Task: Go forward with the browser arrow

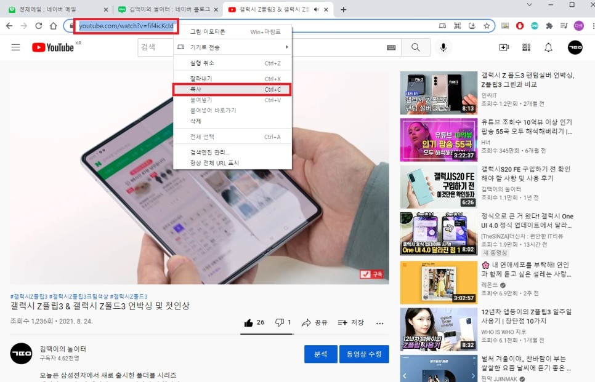Action: [24, 26]
